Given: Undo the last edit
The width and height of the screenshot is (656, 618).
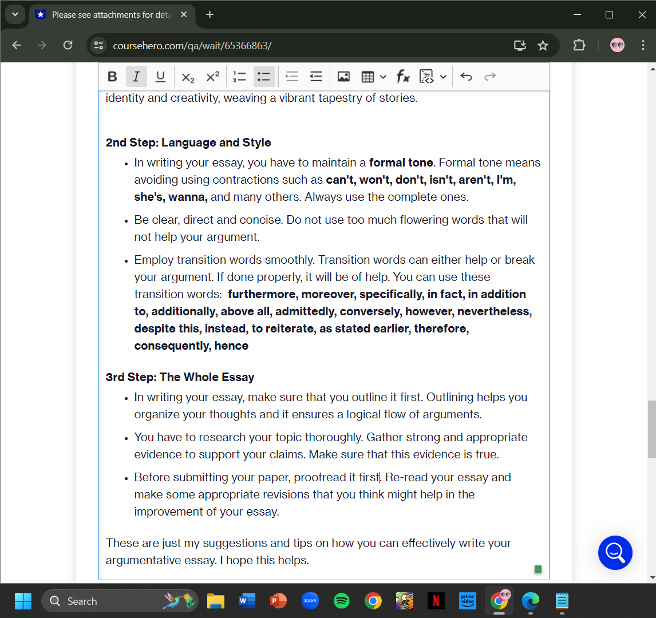Looking at the screenshot, I should coord(466,76).
